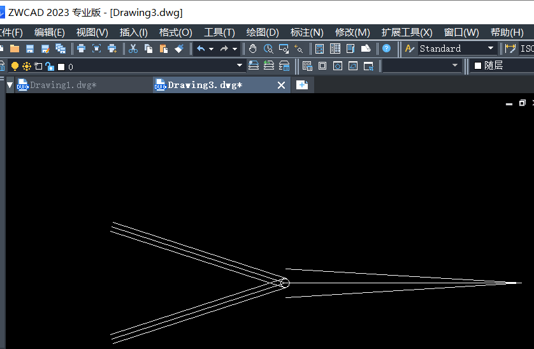The height and width of the screenshot is (349, 534).
Task: Click the Save disk icon
Action: (x=30, y=48)
